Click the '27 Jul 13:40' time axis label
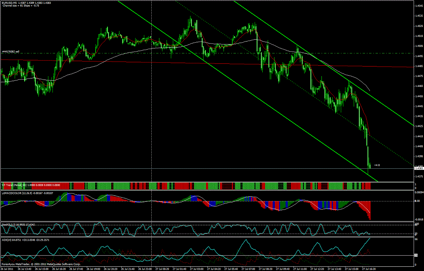 [334, 269]
